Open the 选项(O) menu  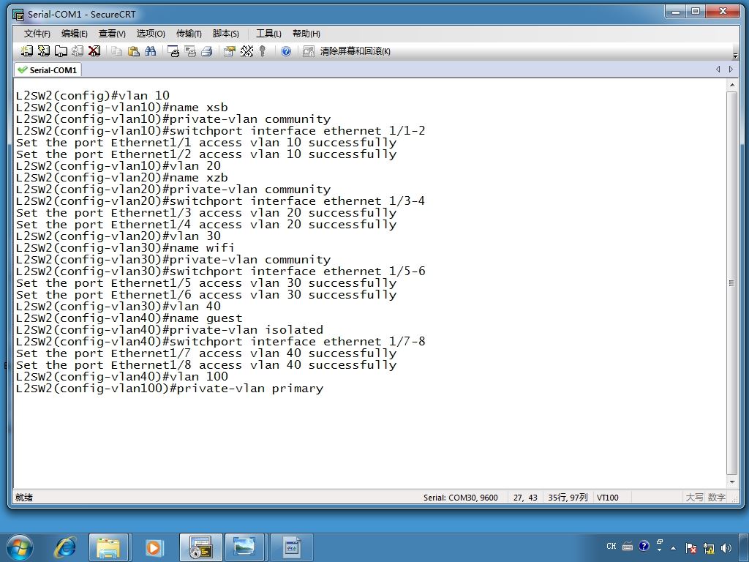151,34
